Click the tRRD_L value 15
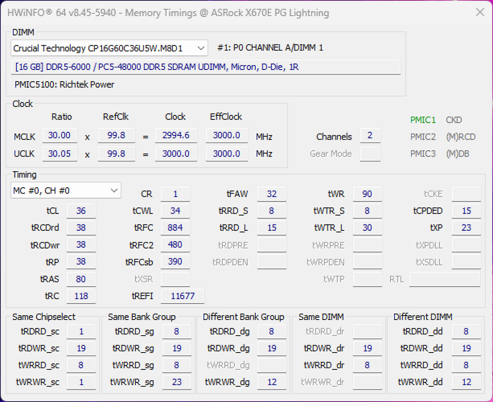 tap(271, 228)
